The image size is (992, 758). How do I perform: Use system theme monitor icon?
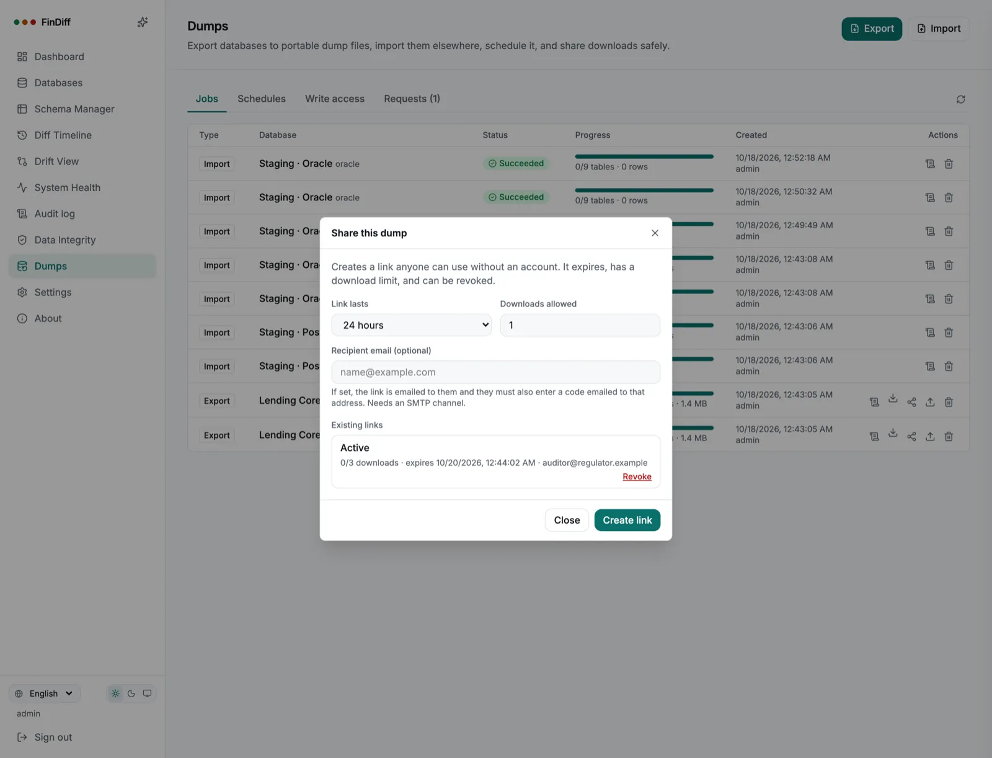pyautogui.click(x=147, y=693)
